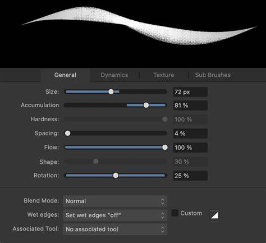Click the 'Rotation:' label
The image size is (266, 243).
(x=46, y=176)
